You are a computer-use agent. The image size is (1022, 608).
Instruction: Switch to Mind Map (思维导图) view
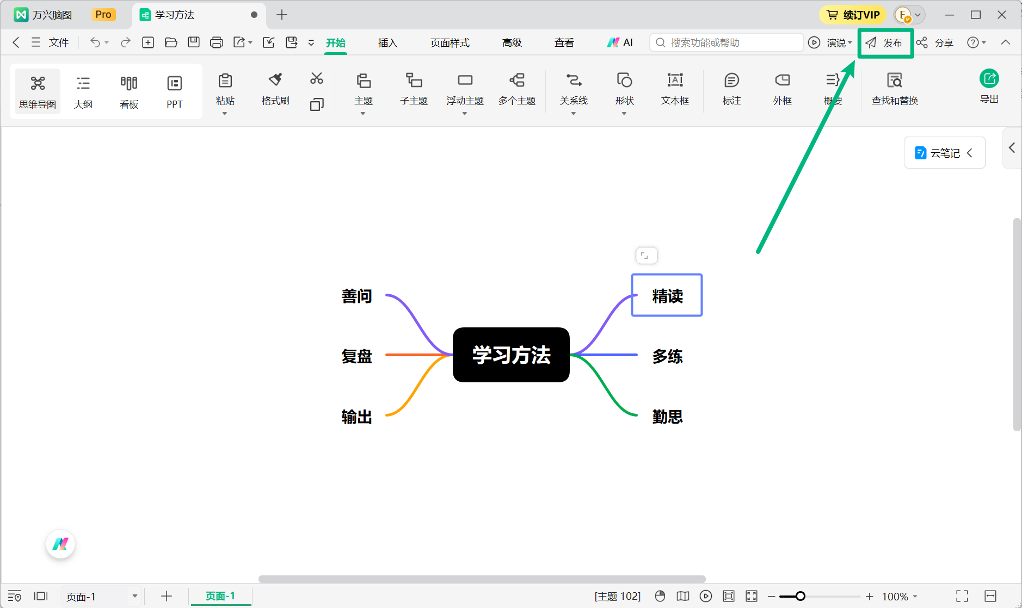coord(38,91)
